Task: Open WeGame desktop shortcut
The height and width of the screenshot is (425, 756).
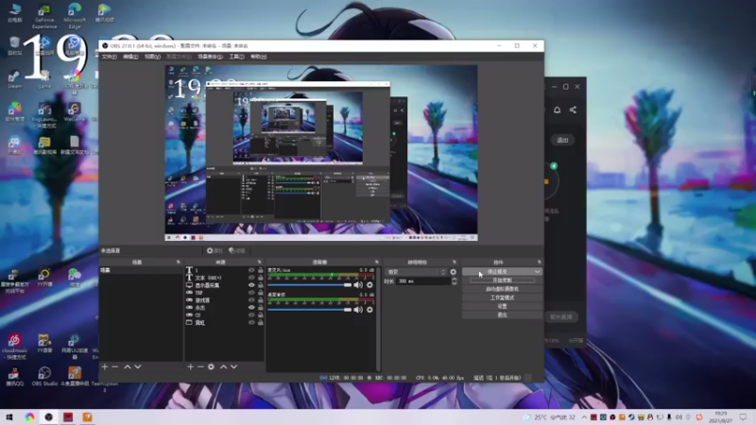Action: tap(75, 111)
